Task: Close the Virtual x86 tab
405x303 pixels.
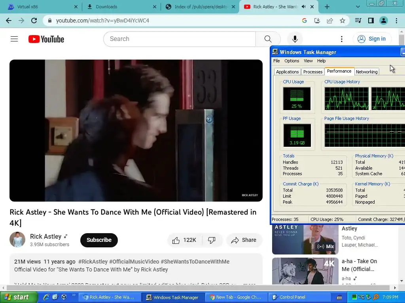Action: click(76, 7)
